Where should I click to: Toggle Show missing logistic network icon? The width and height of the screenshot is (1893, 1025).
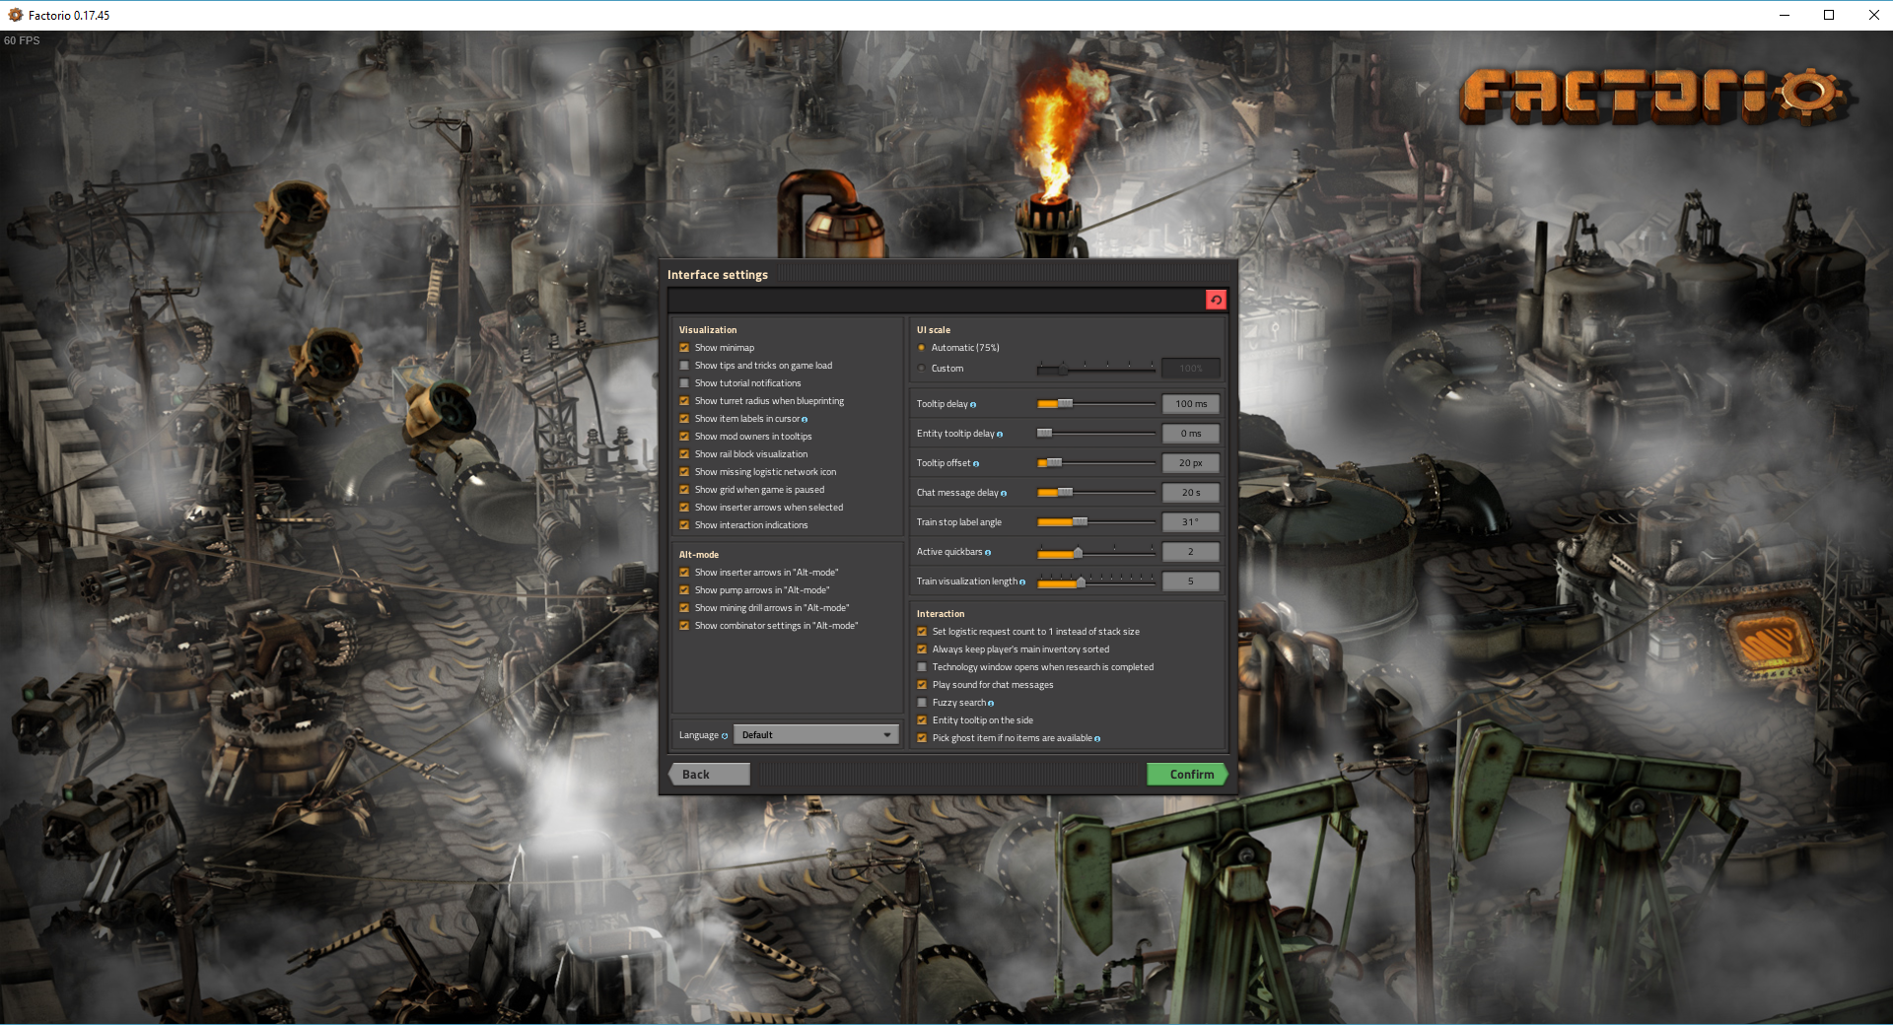point(684,472)
